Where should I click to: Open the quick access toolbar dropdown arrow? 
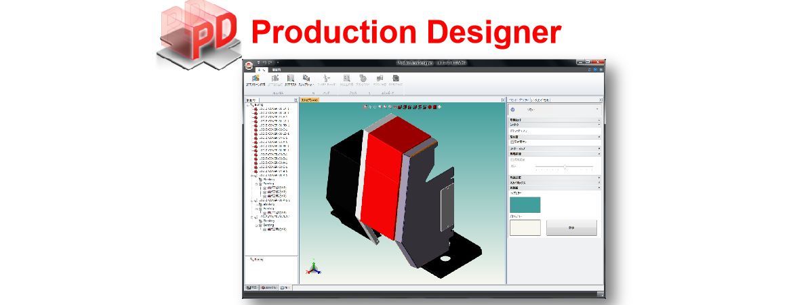pos(277,63)
